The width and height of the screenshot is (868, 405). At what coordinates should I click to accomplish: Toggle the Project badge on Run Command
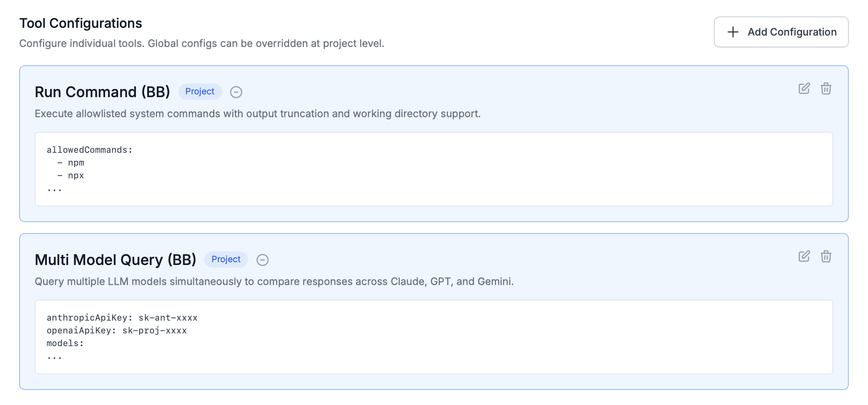point(200,91)
